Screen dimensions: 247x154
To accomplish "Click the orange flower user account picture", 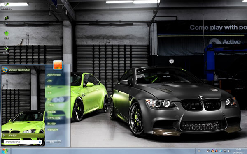I will click(58, 65).
